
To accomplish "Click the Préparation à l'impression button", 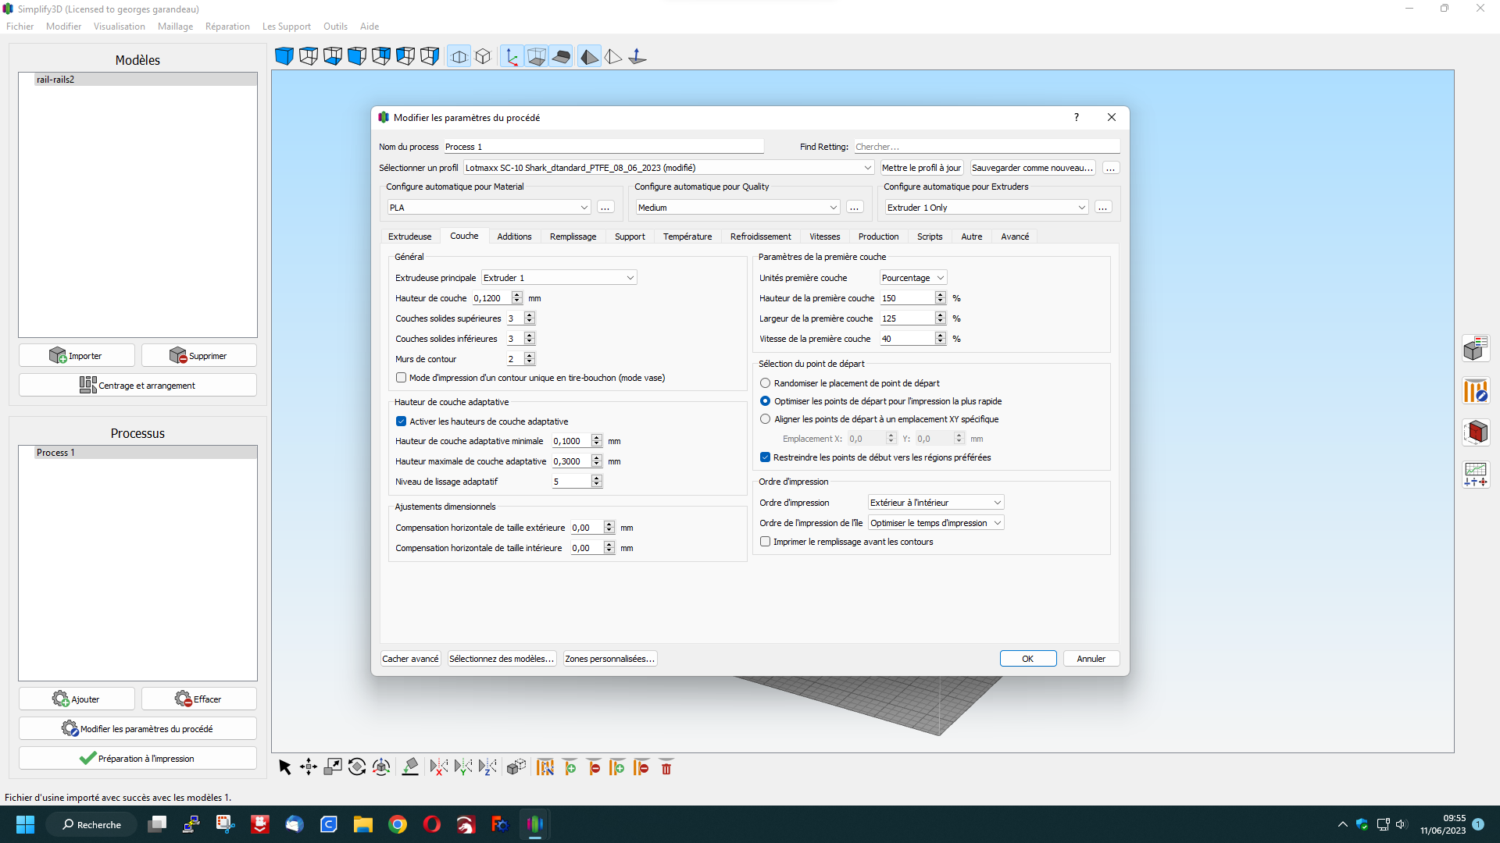I will click(137, 759).
